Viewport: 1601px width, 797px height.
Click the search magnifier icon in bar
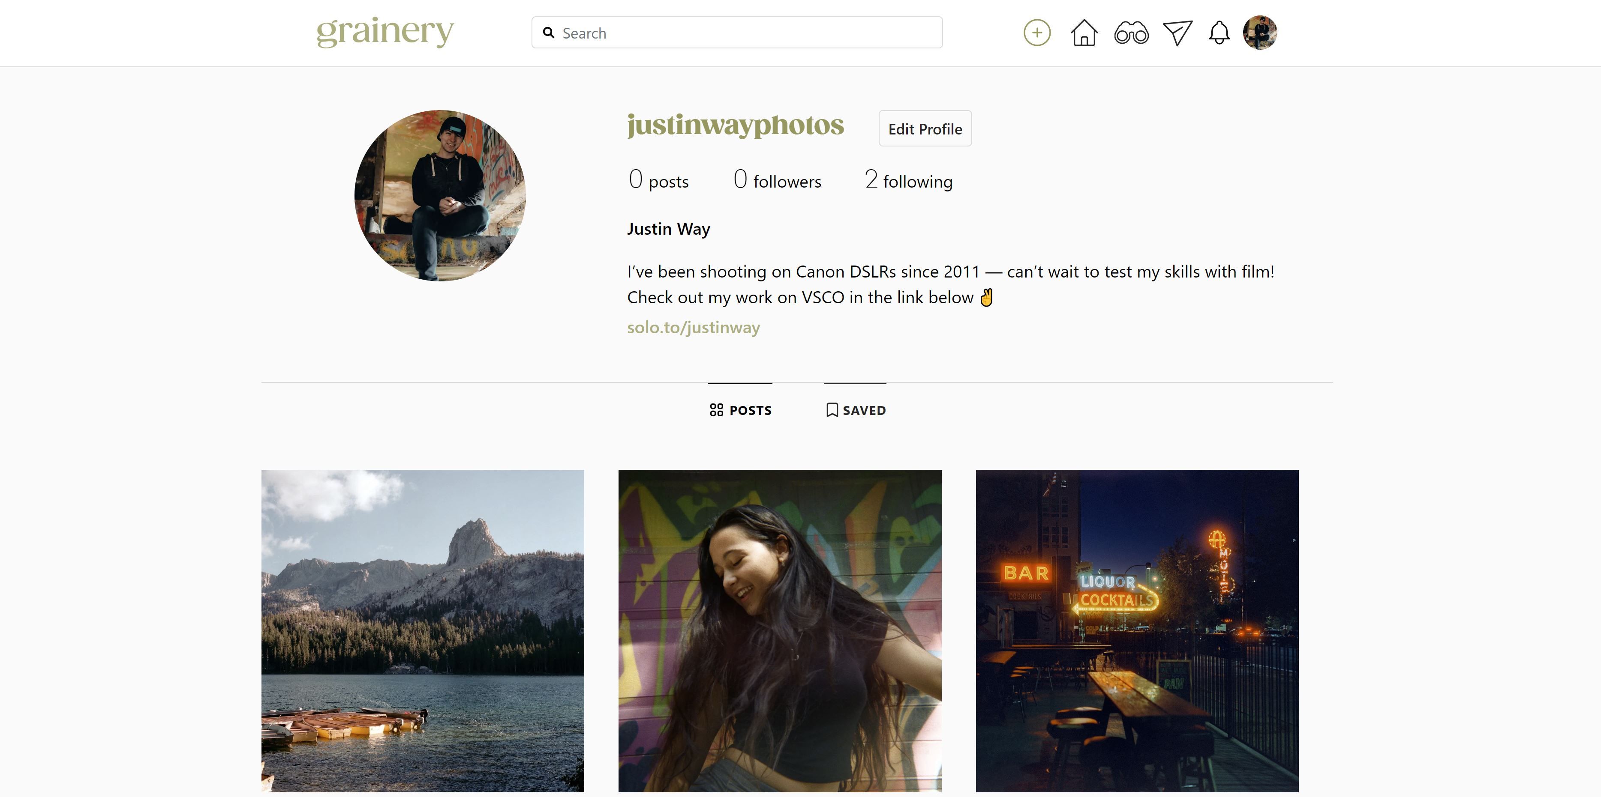click(x=548, y=32)
